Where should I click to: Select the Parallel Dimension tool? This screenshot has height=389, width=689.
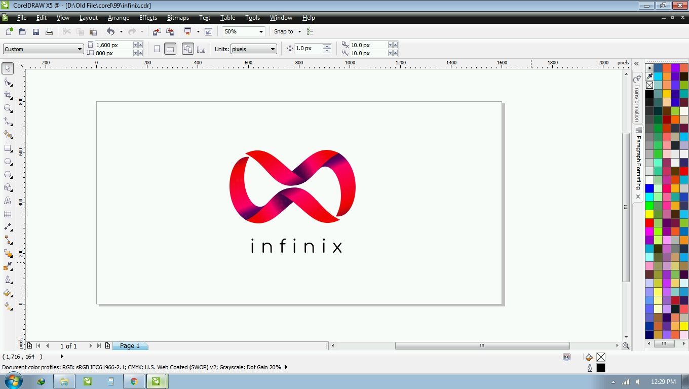(8, 227)
